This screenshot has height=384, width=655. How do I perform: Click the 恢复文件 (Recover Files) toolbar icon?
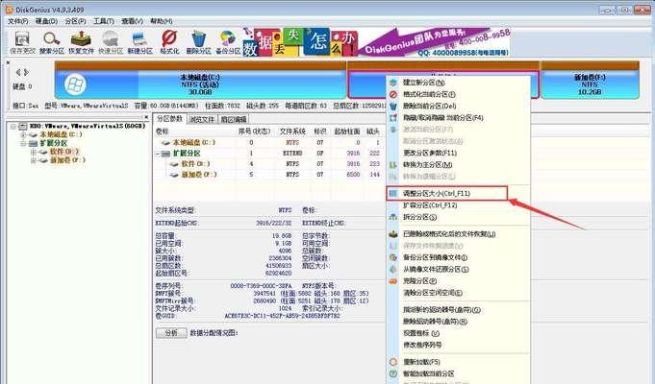click(81, 42)
